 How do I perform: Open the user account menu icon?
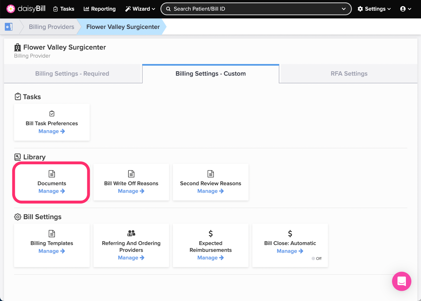pyautogui.click(x=405, y=9)
